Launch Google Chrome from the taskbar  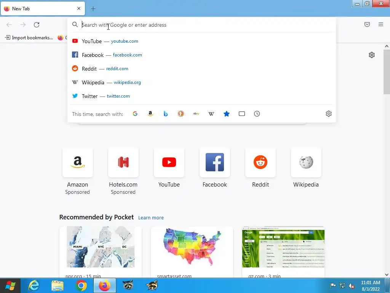81,285
